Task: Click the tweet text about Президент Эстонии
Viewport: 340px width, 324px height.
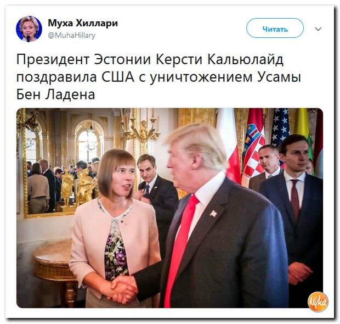Action: [158, 77]
